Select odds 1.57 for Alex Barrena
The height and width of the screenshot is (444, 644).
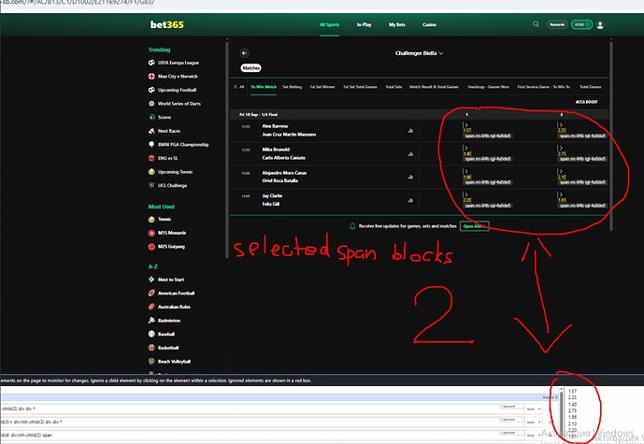(467, 130)
